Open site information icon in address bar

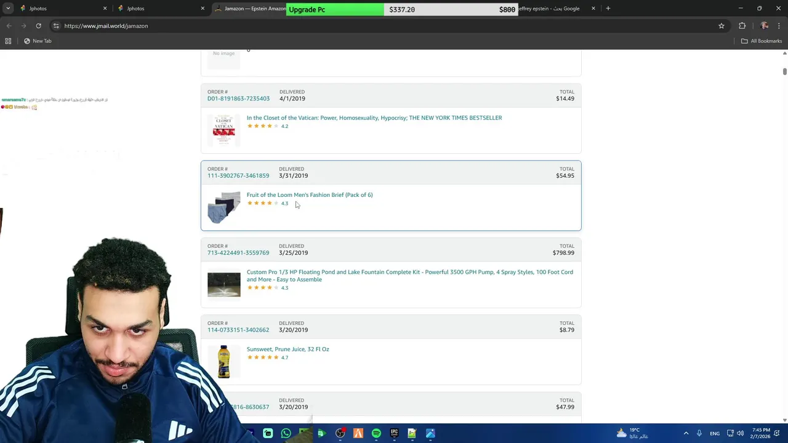coord(56,26)
